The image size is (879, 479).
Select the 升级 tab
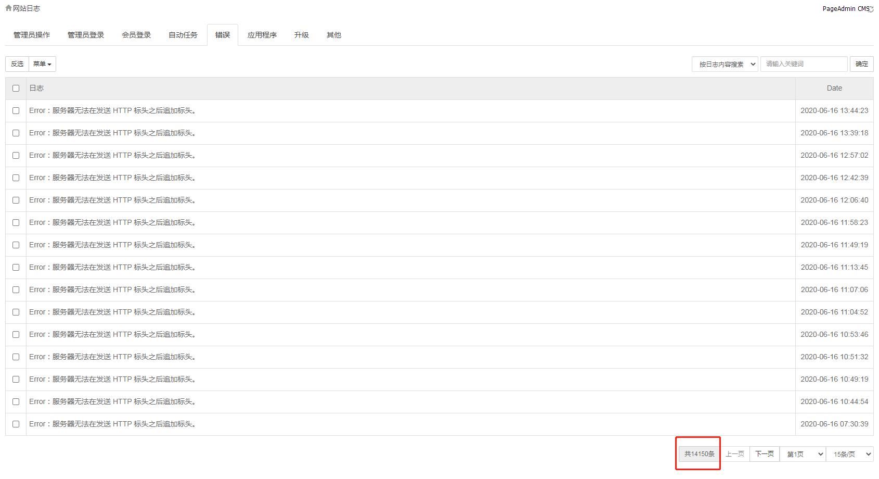(x=302, y=35)
